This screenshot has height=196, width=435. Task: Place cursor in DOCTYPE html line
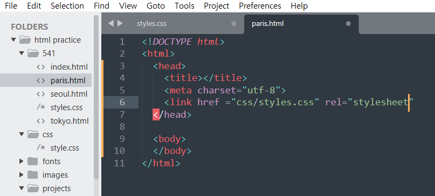(183, 42)
